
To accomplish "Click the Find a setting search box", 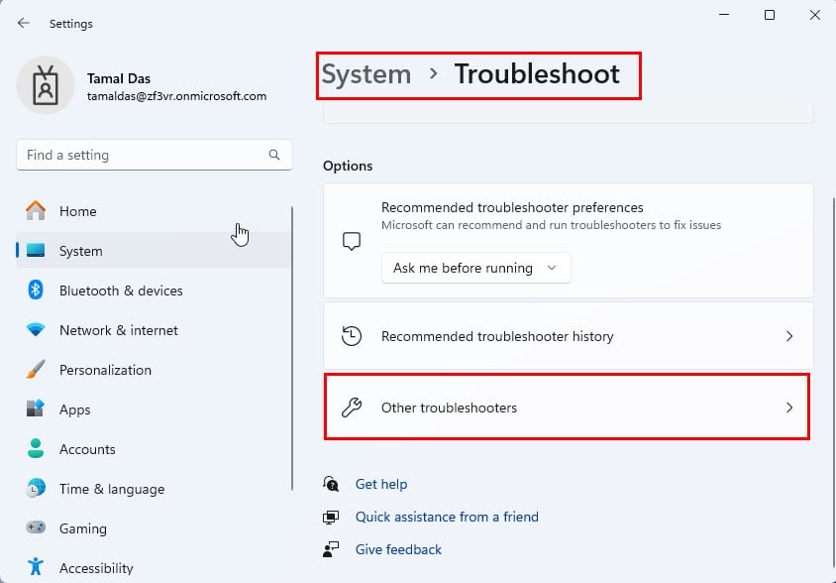I will point(155,155).
